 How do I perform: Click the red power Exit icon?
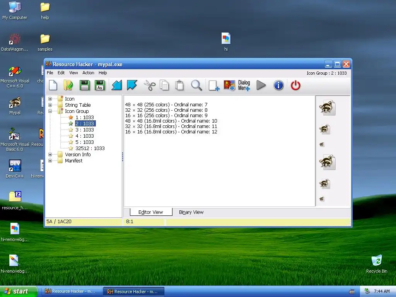295,85
